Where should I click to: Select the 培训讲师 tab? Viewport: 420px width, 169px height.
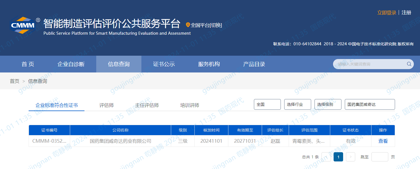(190, 105)
